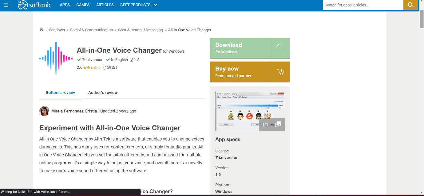
Task: Click the Buy now button
Action: tap(250, 72)
